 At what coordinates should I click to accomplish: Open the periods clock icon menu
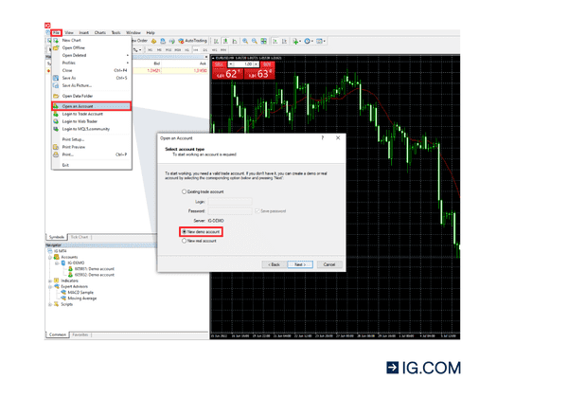pyautogui.click(x=309, y=42)
